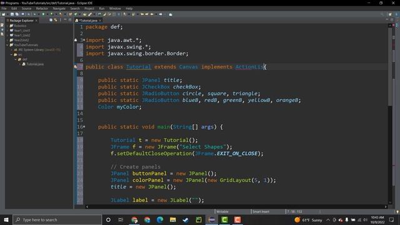Screen dimensions: 400x225
Task: Click the warning marker beside line 3
Action: pos(76,40)
